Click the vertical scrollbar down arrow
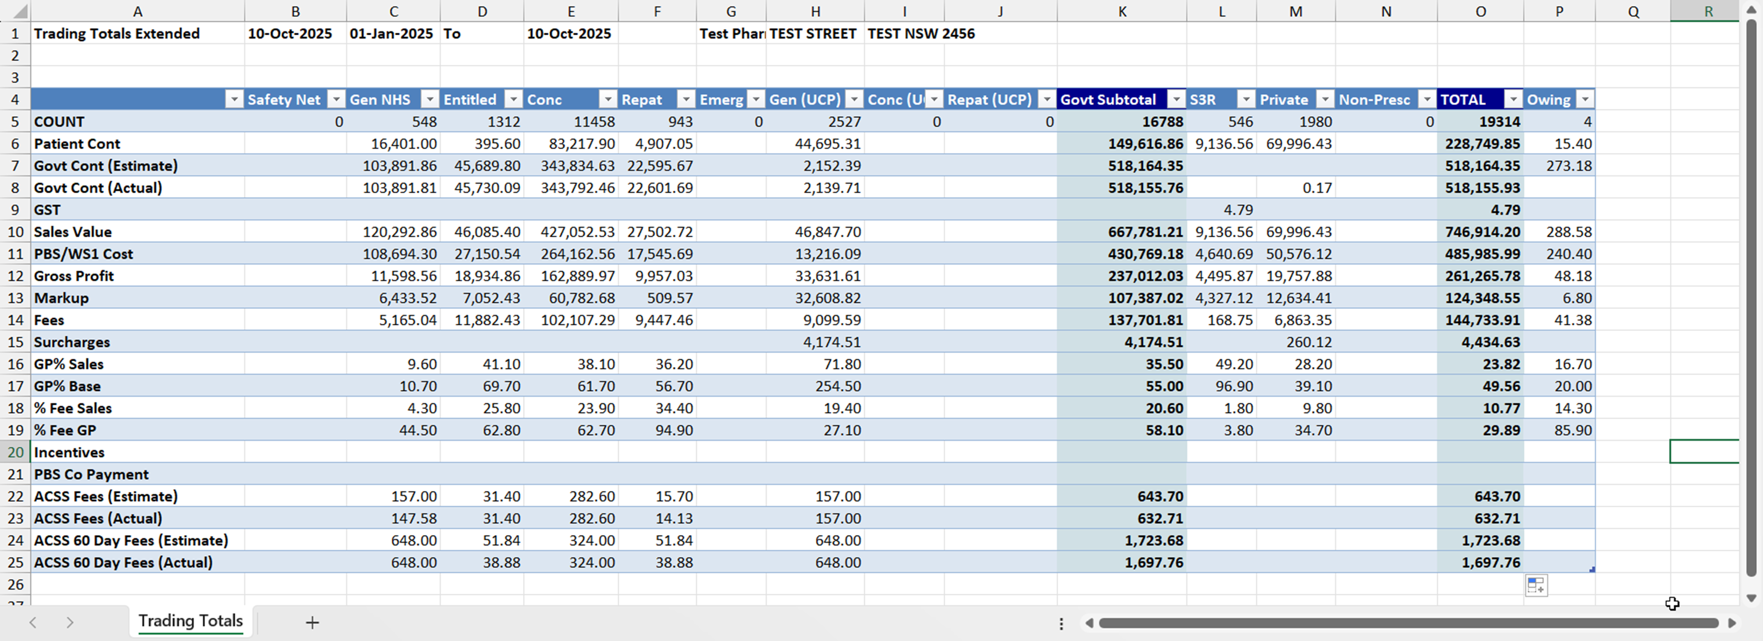Viewport: 1763px width, 641px height. (1751, 598)
